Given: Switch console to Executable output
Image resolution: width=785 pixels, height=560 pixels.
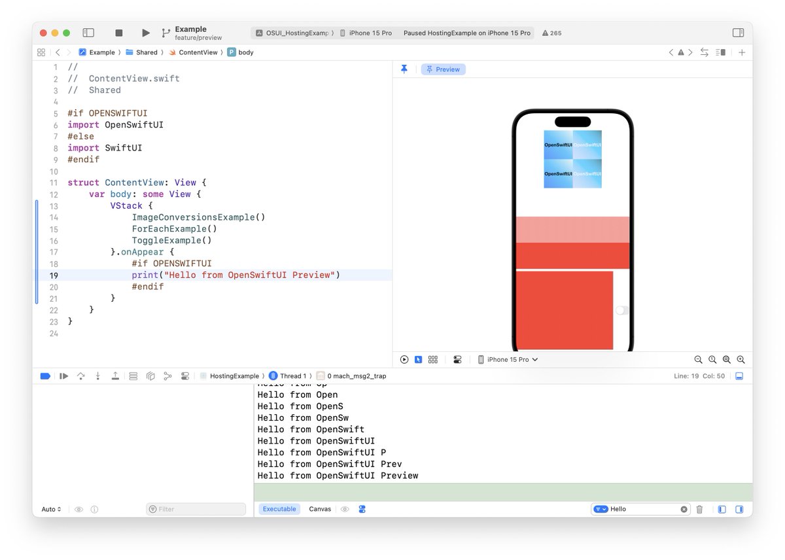Looking at the screenshot, I should pos(279,509).
